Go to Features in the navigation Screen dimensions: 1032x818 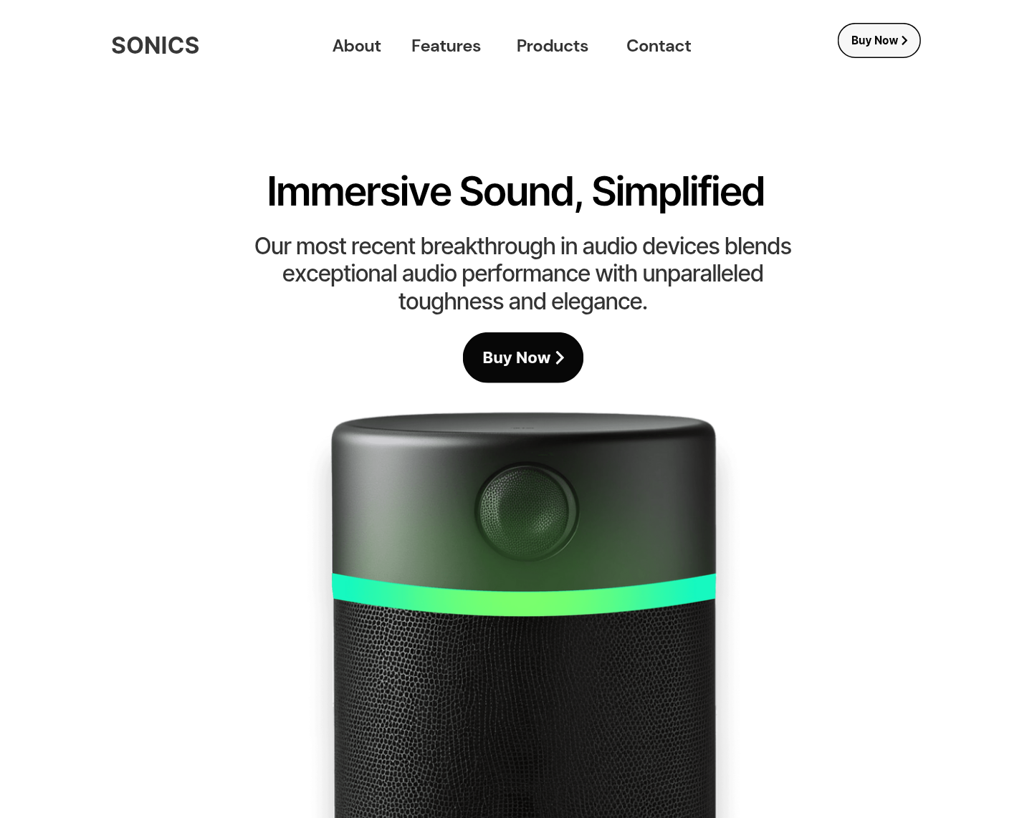point(446,46)
